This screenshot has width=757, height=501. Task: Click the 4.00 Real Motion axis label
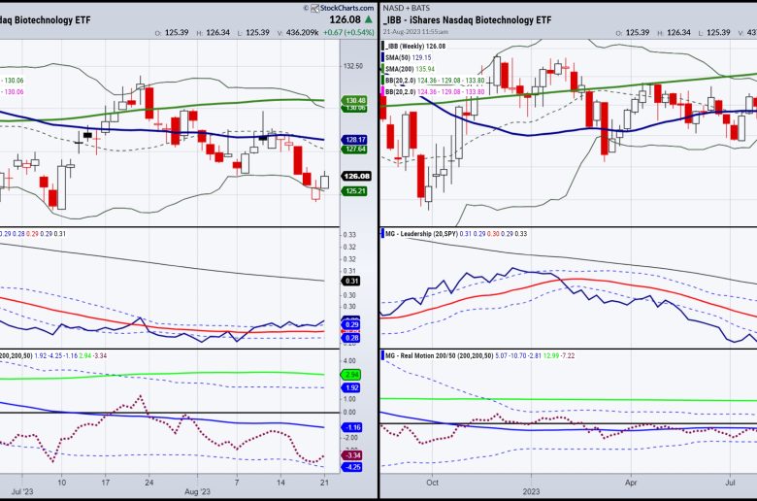coord(349,361)
